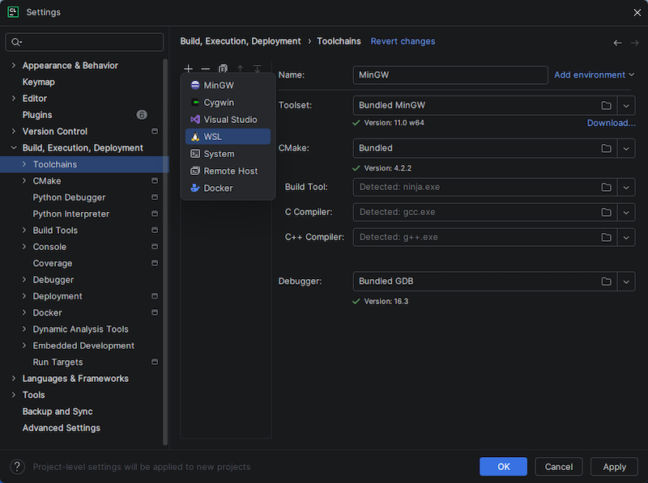Click the settings tree scrollbar
648x483 pixels.
click(x=165, y=252)
